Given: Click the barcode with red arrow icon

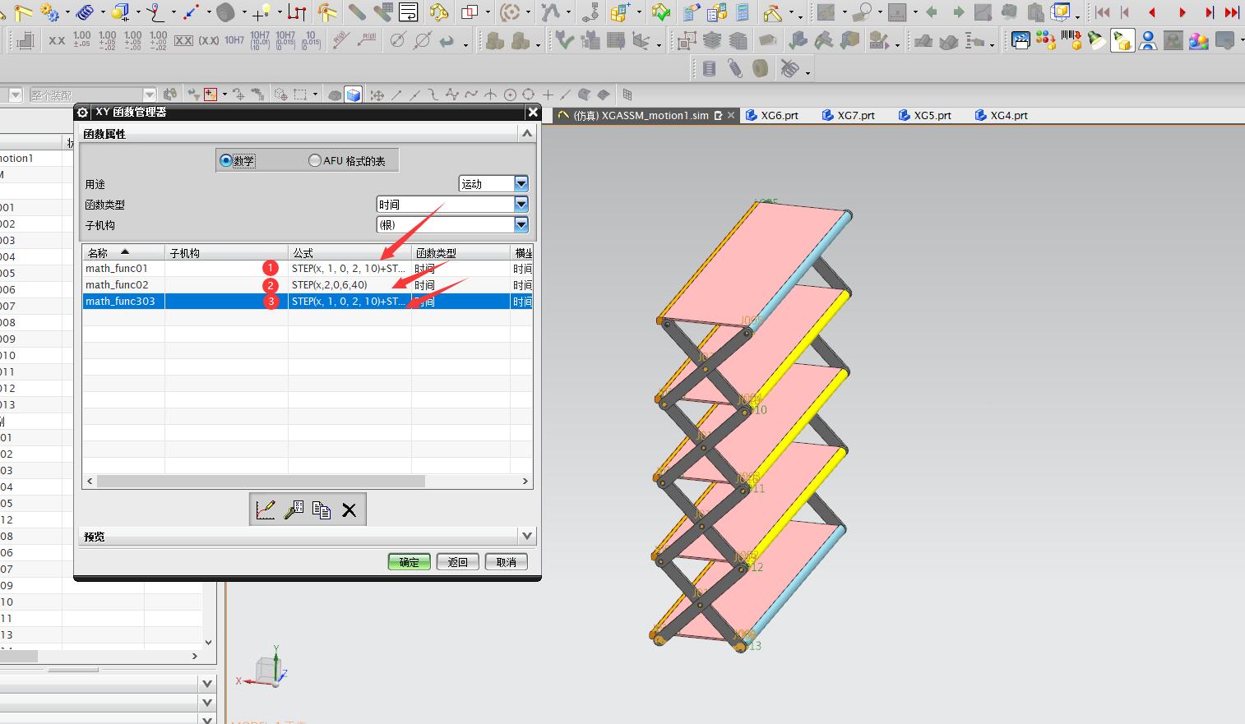Looking at the screenshot, I should 1071,40.
